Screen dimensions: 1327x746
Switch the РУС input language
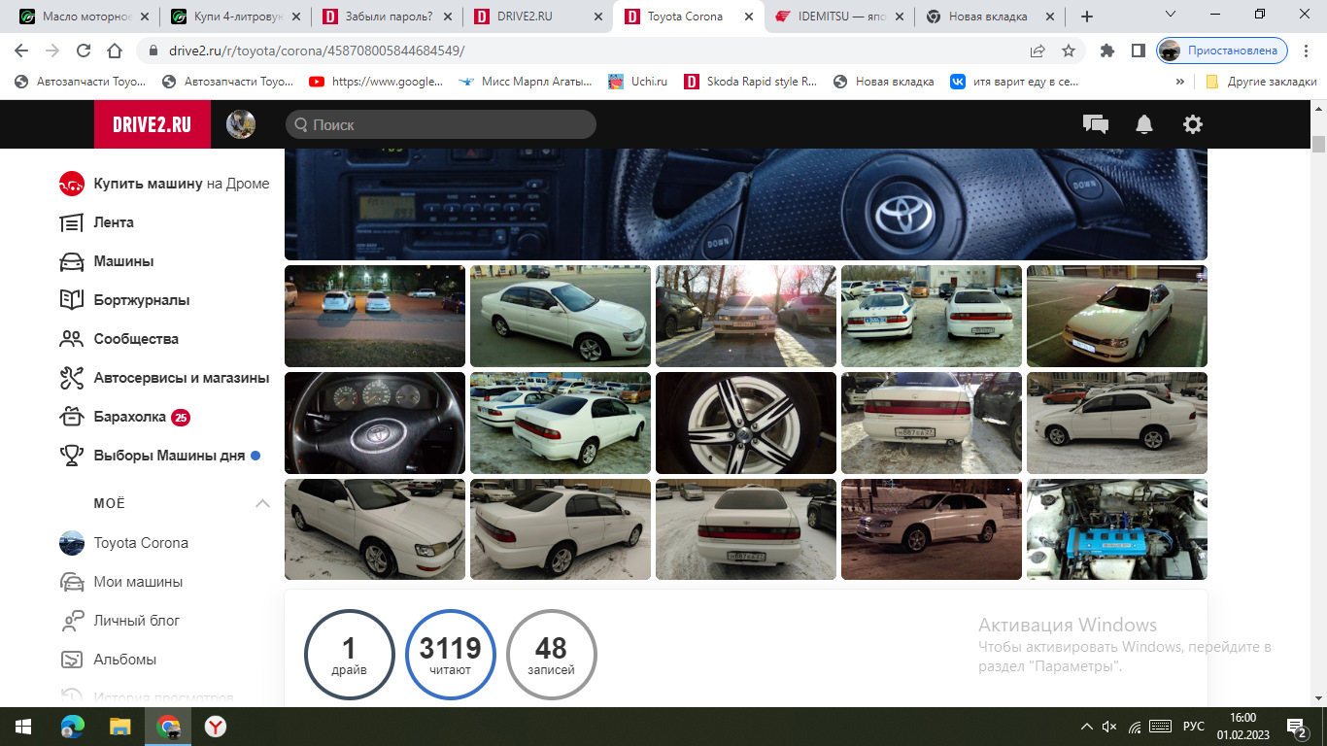[x=1193, y=727]
